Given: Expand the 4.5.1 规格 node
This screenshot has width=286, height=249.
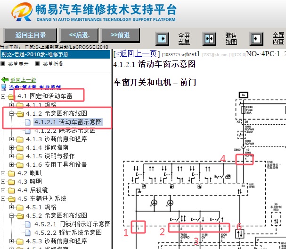Looking at the screenshot, I should tap(11, 207).
